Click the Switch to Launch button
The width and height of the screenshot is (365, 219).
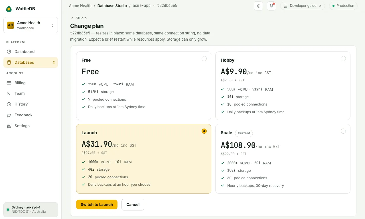pos(97,204)
